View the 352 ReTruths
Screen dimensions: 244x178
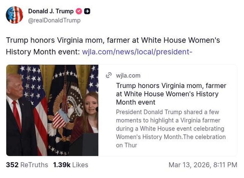(x=12, y=165)
